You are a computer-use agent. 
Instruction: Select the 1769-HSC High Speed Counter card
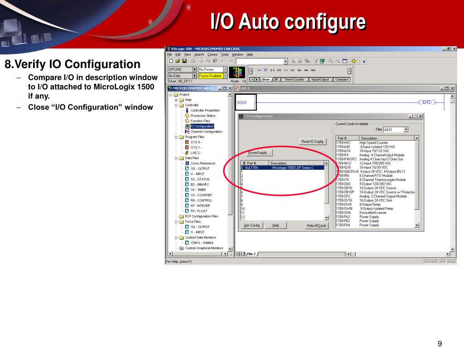[375, 143]
